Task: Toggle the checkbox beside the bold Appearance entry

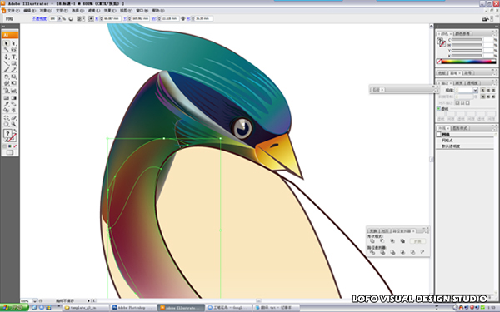Action: tap(439, 135)
